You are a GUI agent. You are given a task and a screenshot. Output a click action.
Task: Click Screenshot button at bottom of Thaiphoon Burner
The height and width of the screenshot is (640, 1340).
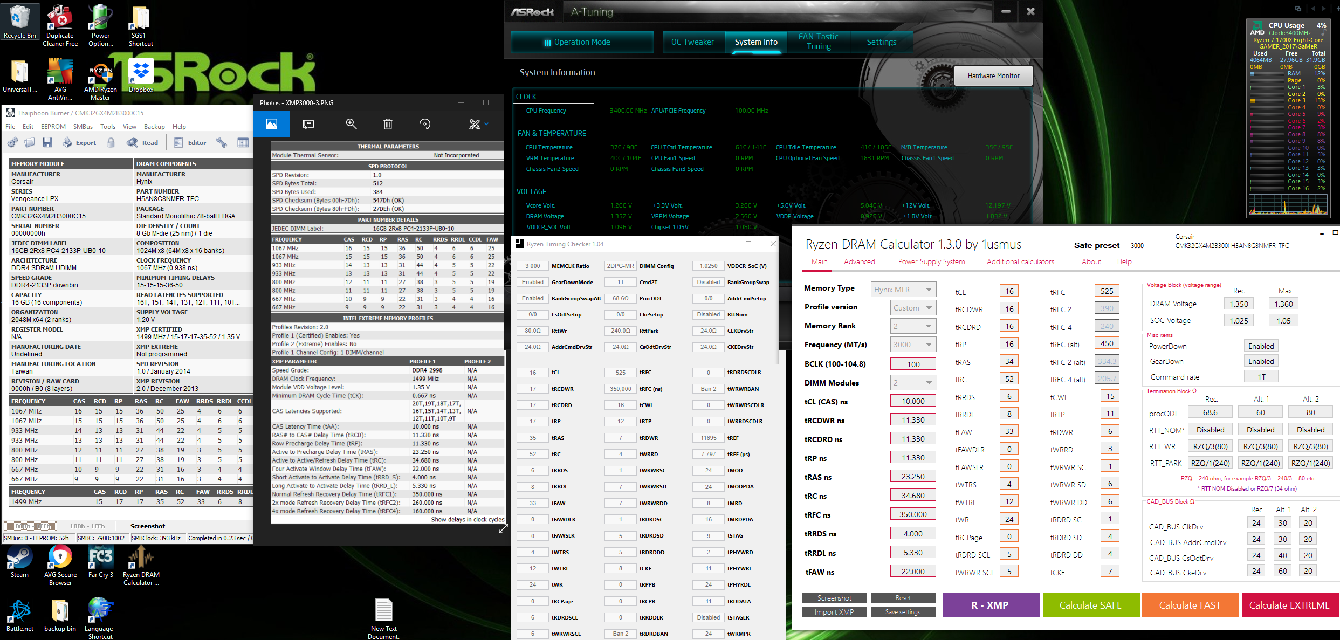[x=148, y=526]
